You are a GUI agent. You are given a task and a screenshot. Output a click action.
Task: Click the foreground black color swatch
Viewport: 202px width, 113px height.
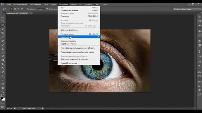coord(2,98)
